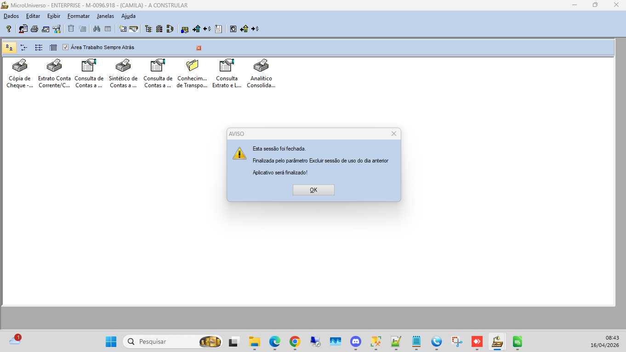This screenshot has width=626, height=352.
Task: Open Analítico Consolidado report shortcut
Action: [261, 66]
